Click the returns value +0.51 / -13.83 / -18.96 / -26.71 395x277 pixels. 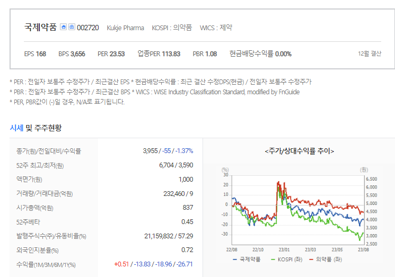coord(153,264)
